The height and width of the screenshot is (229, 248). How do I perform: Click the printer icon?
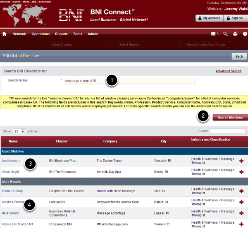pyautogui.click(x=235, y=34)
